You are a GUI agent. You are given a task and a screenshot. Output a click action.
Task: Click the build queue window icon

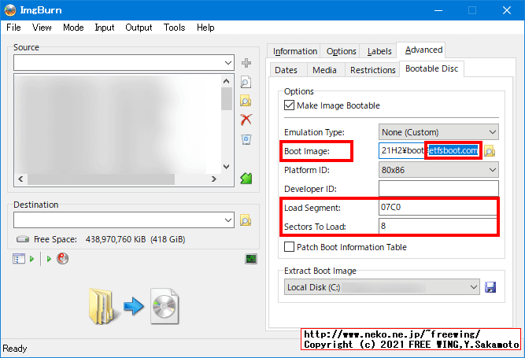coord(19,259)
